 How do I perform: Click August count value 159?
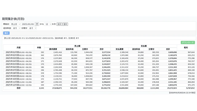[x=42, y=73]
